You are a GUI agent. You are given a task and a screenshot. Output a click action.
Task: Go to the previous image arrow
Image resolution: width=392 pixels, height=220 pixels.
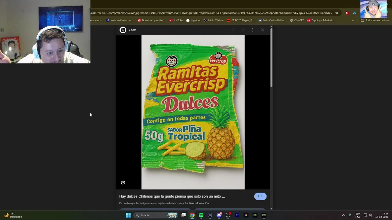click(x=233, y=30)
